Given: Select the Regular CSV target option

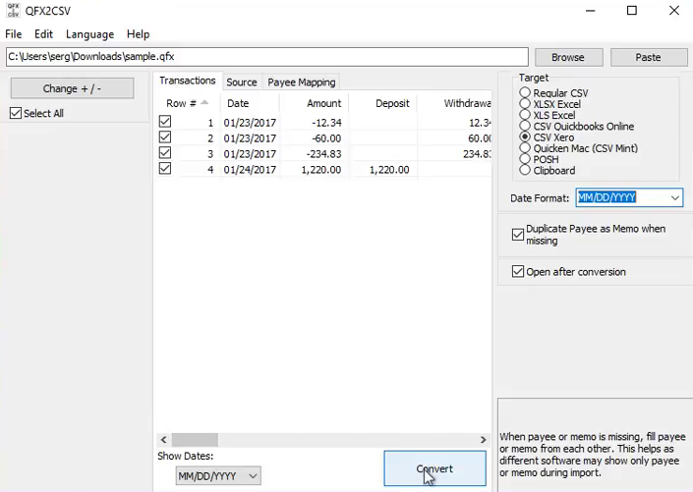Looking at the screenshot, I should [525, 92].
